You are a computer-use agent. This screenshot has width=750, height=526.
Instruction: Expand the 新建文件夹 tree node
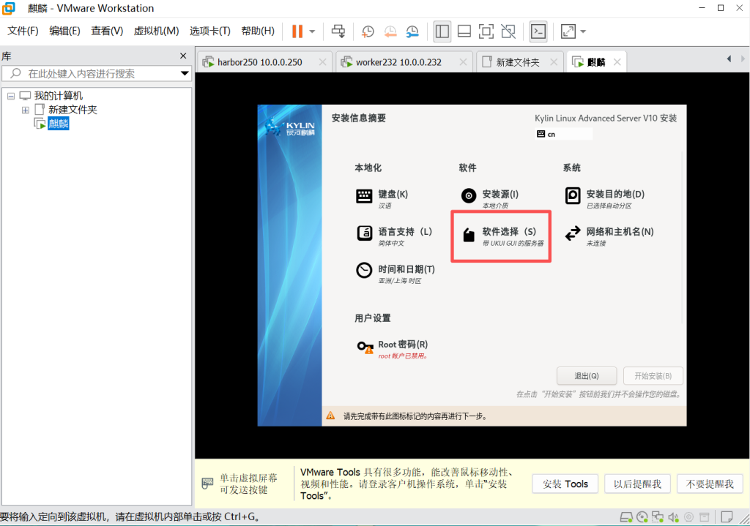pyautogui.click(x=26, y=110)
